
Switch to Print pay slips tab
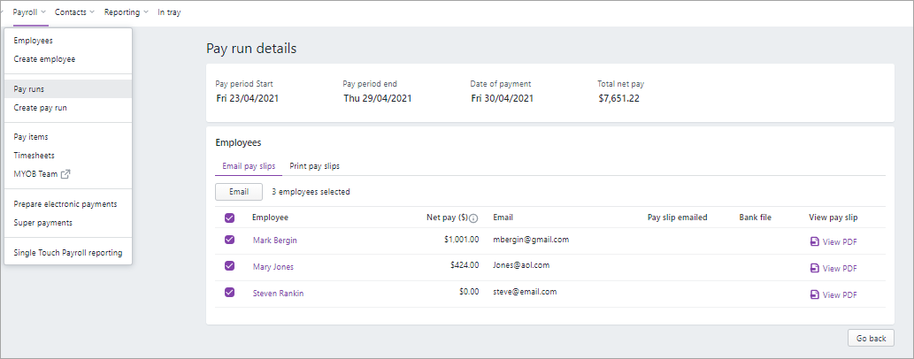pos(314,166)
